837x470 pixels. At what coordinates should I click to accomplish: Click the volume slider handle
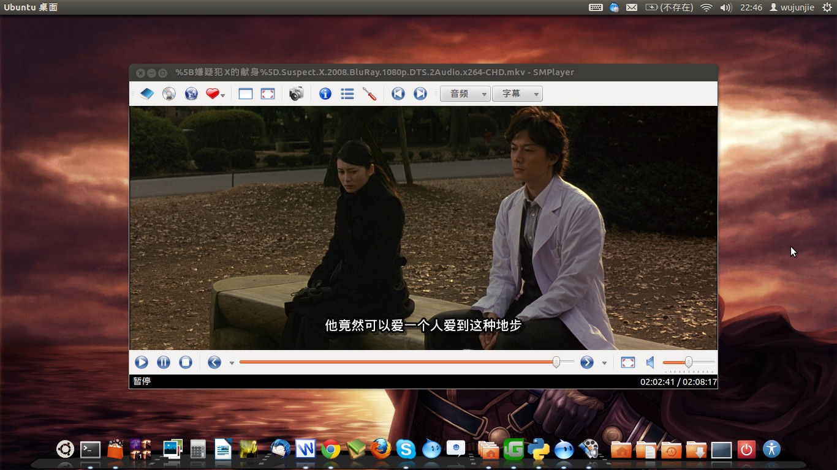click(689, 362)
